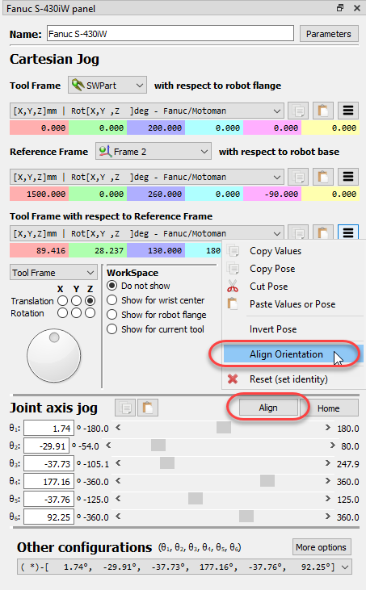366x590 pixels.
Task: Click the right arrow of θ6 slider
Action: click(x=327, y=517)
